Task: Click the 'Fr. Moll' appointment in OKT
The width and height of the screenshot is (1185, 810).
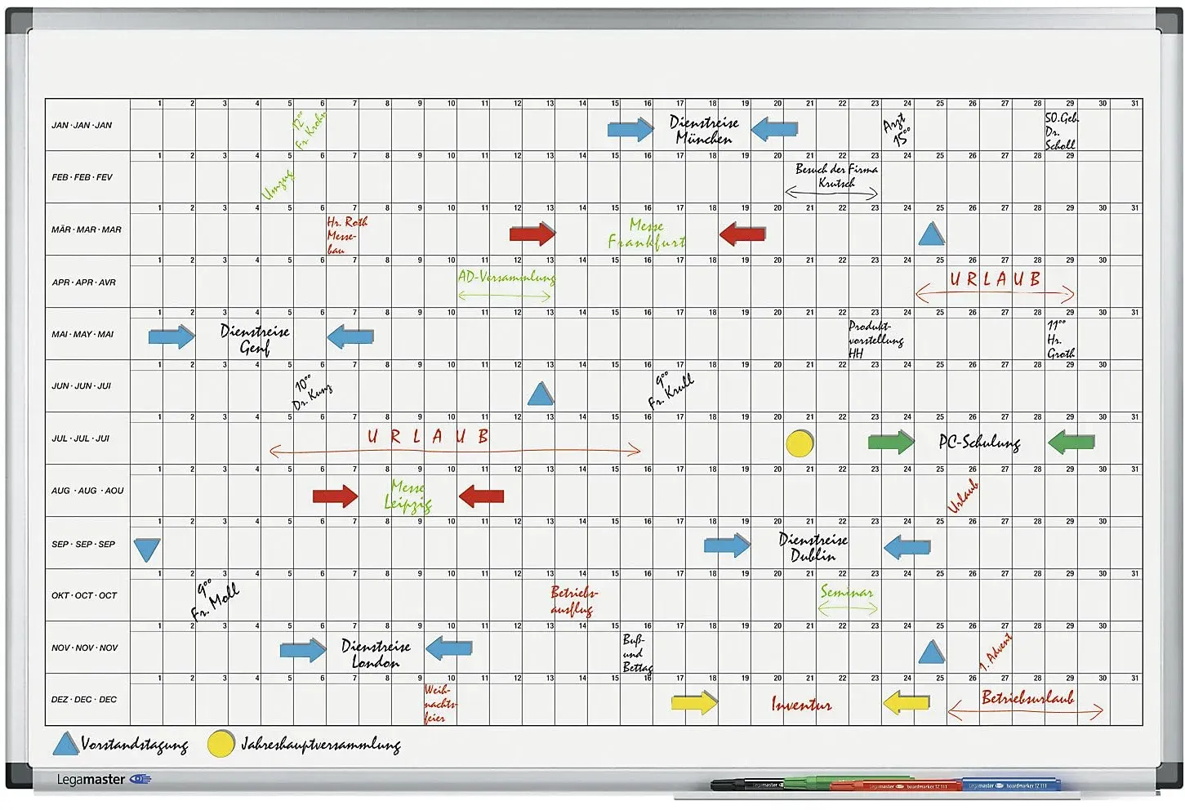Action: coord(214,600)
